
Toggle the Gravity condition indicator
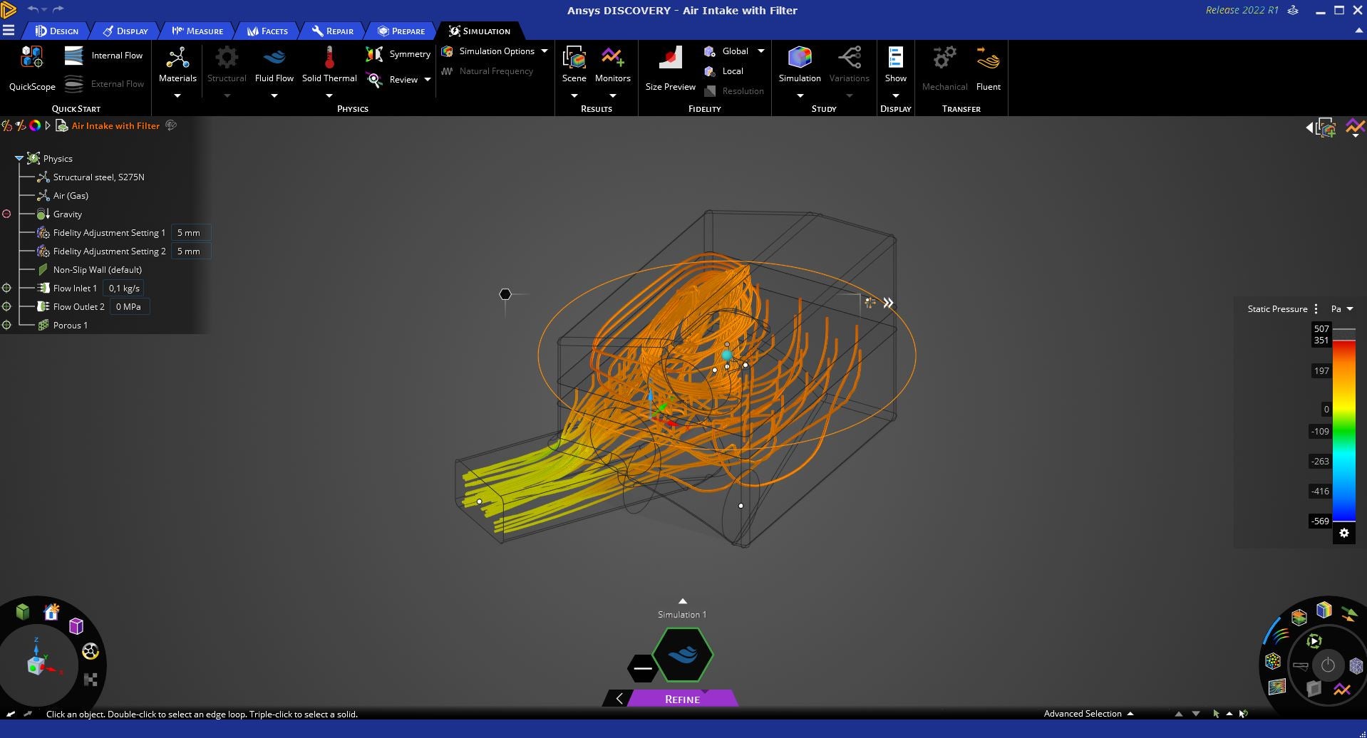[x=6, y=214]
